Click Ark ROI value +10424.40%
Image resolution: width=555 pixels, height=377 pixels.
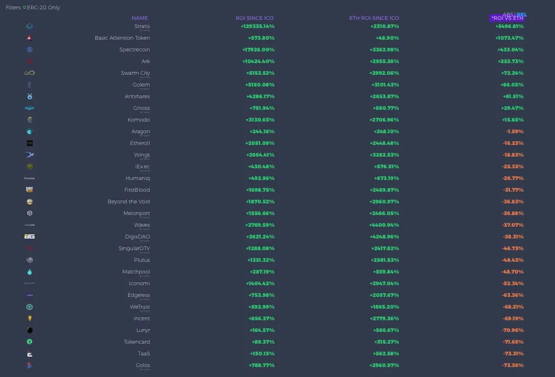[258, 61]
